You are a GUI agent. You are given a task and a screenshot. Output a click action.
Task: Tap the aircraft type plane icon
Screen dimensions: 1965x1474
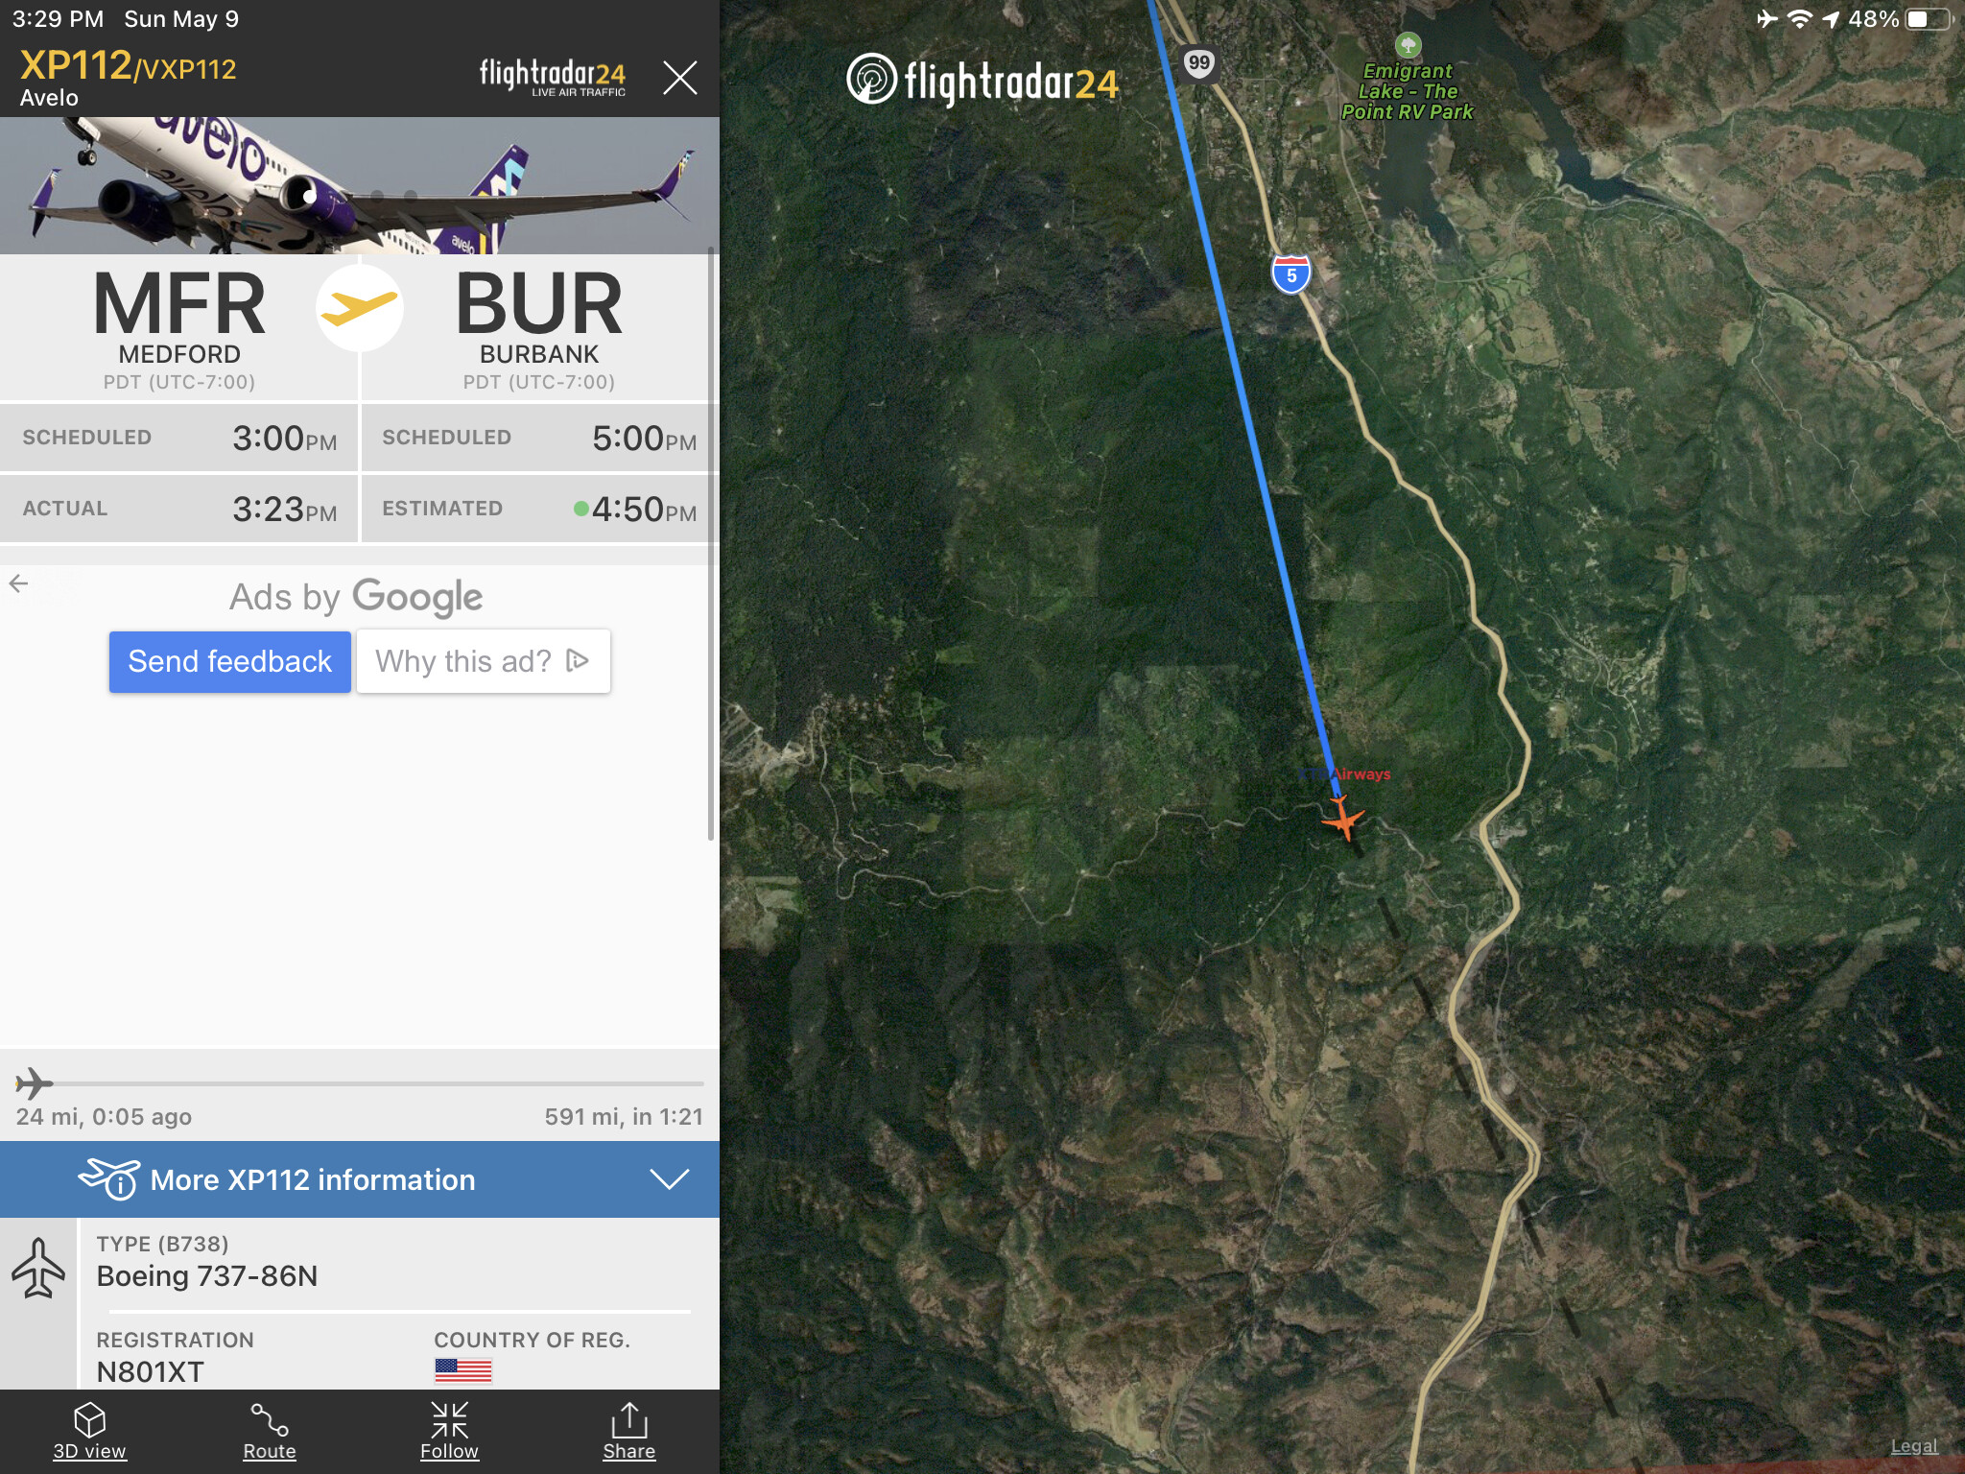pos(38,1268)
